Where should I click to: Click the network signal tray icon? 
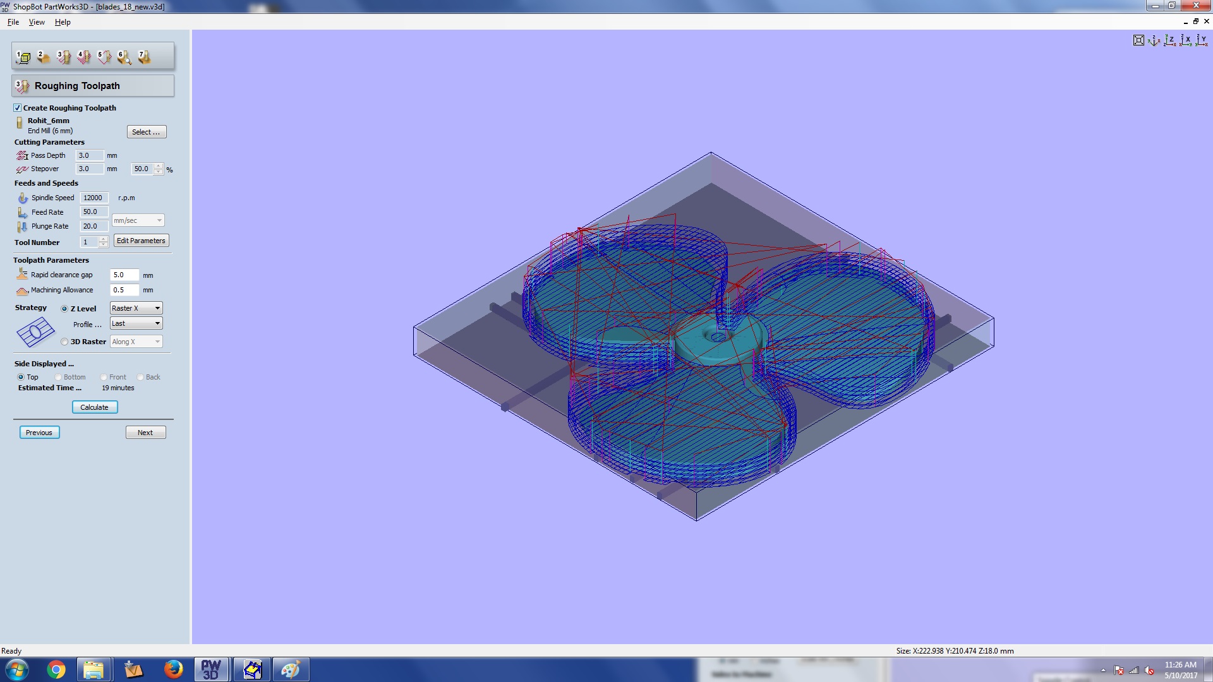(1134, 671)
